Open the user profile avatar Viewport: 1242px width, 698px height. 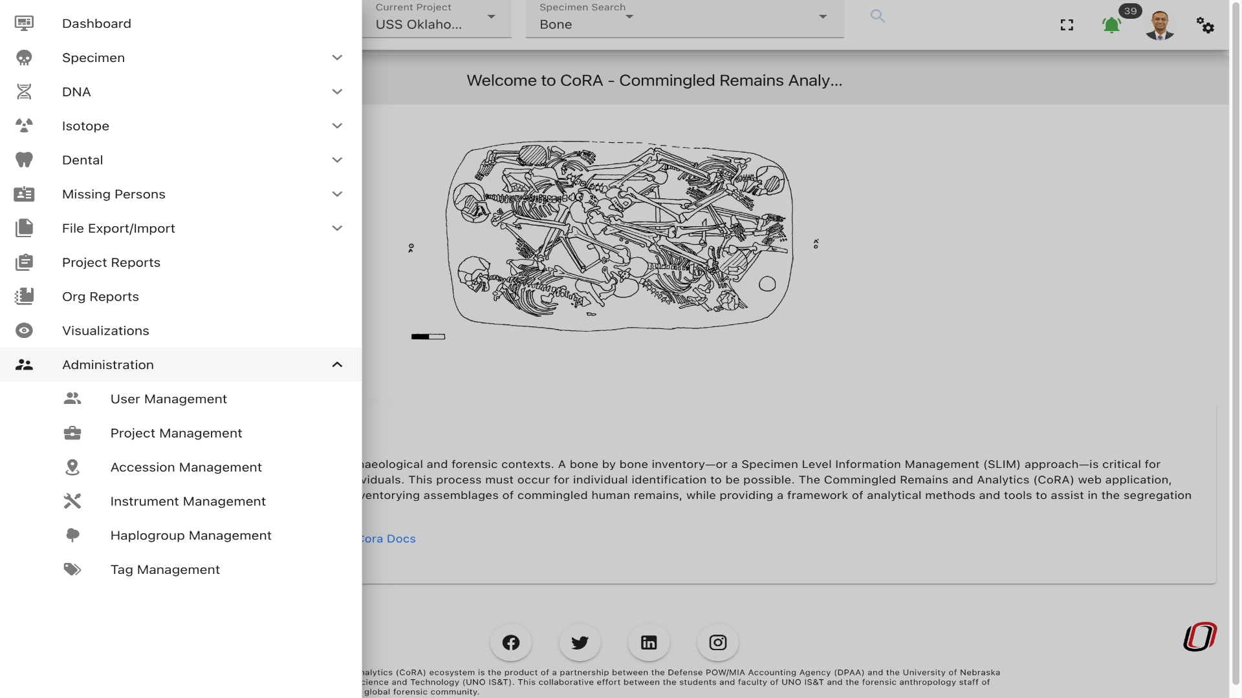pyautogui.click(x=1160, y=25)
